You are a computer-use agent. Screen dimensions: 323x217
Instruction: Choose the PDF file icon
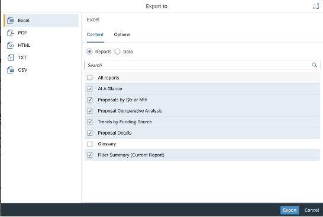[x=11, y=33]
